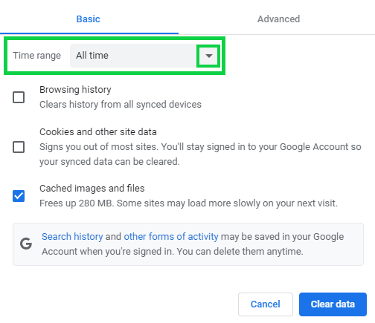Click the Google Account info box
375x323 pixels.
(x=188, y=244)
